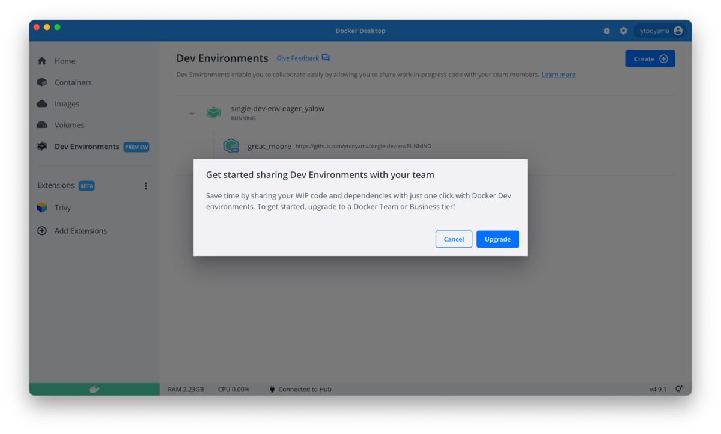Go to Containers in the sidebar
This screenshot has width=721, height=434.
click(73, 82)
